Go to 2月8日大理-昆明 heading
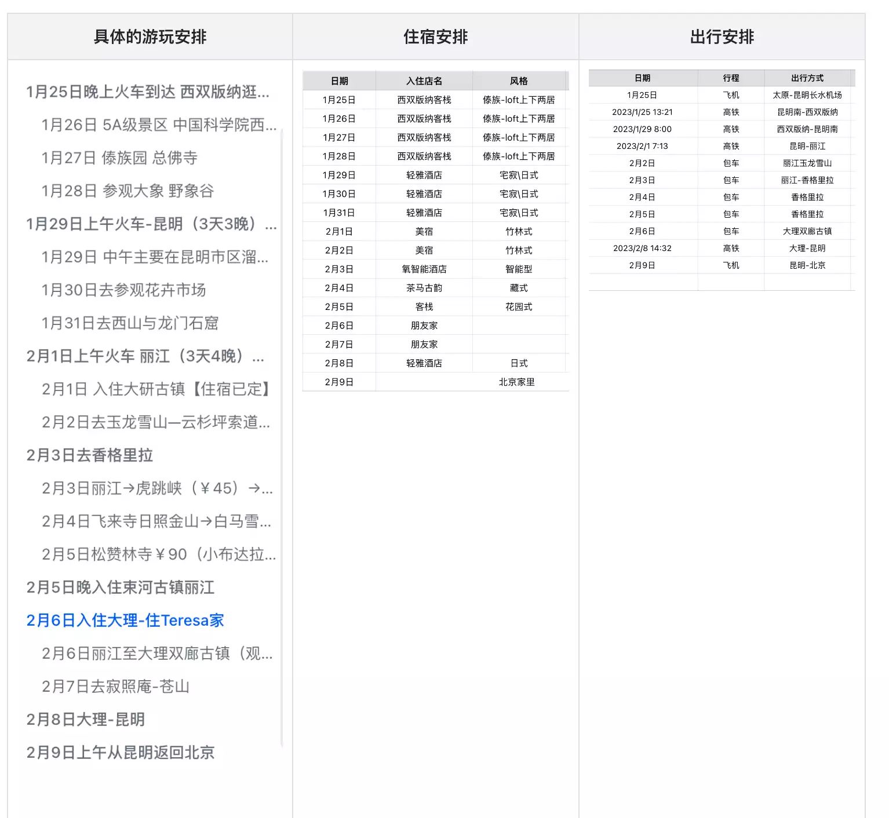889x818 pixels. (x=86, y=720)
